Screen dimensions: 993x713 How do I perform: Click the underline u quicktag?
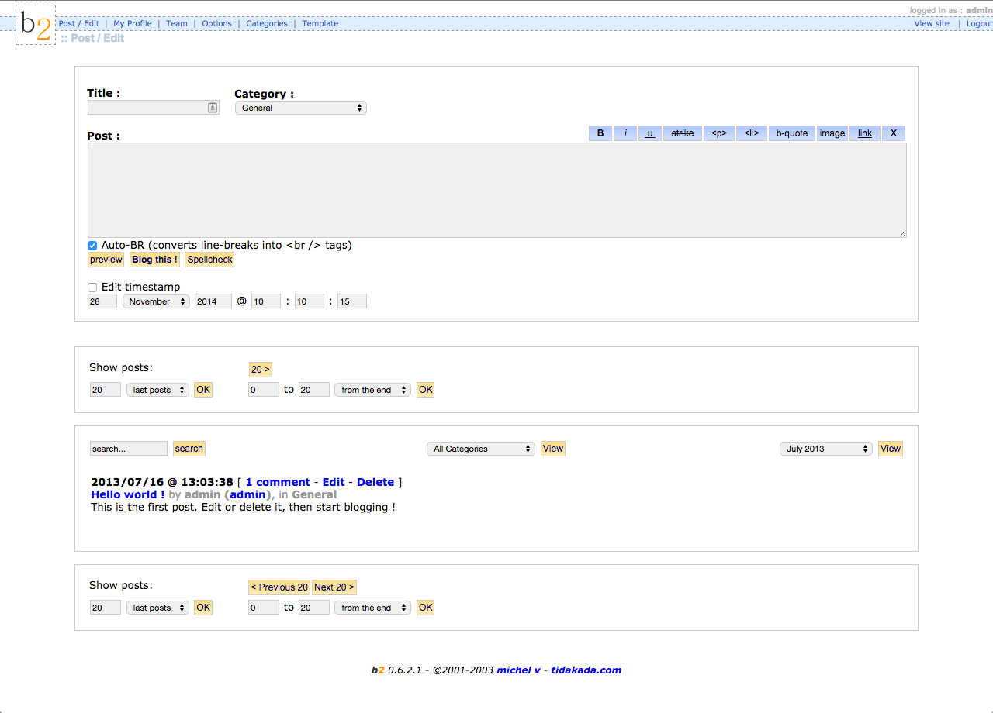point(650,133)
